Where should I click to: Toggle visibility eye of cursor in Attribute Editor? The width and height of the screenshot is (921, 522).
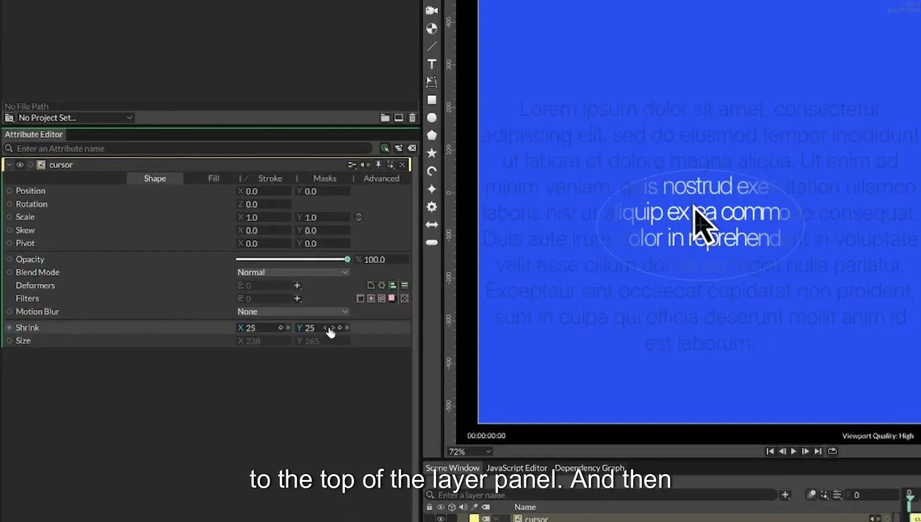pos(20,165)
